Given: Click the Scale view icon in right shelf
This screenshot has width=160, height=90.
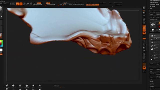Looking at the screenshot, I should tap(144, 51).
